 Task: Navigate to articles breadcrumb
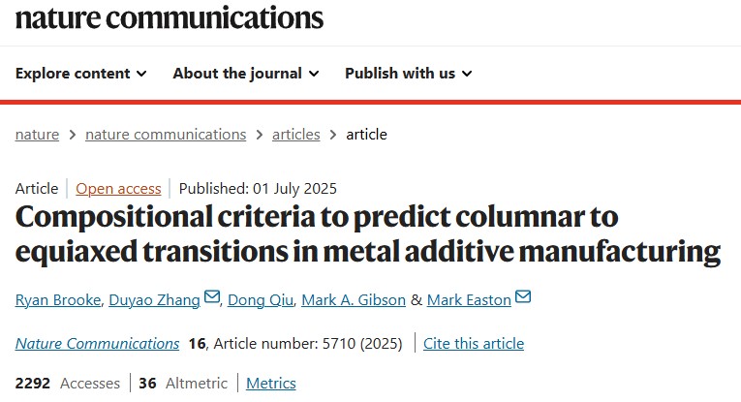click(294, 135)
